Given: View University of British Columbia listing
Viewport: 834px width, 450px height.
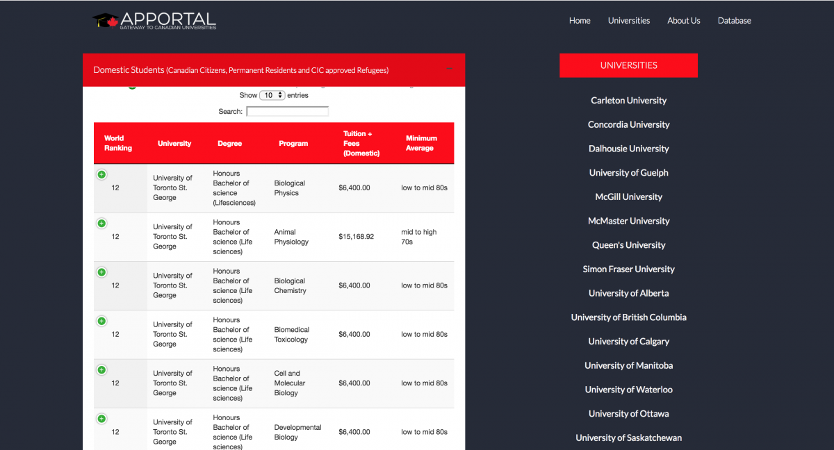Looking at the screenshot, I should pos(628,317).
